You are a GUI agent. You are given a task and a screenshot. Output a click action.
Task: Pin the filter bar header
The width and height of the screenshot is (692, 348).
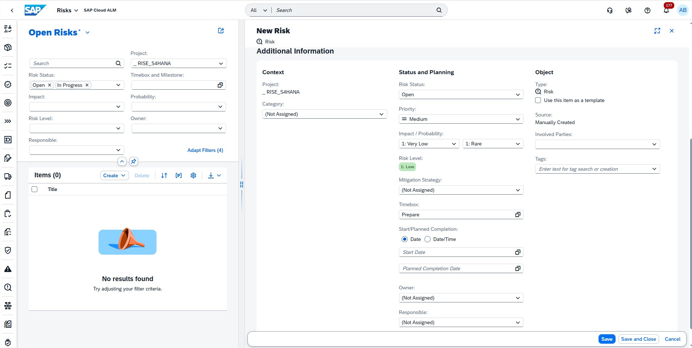point(134,161)
